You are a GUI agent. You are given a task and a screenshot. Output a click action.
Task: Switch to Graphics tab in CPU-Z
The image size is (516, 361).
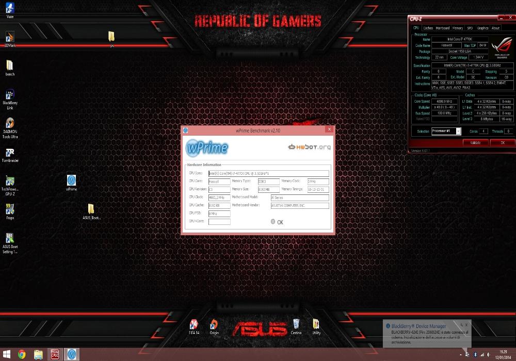pyautogui.click(x=483, y=28)
